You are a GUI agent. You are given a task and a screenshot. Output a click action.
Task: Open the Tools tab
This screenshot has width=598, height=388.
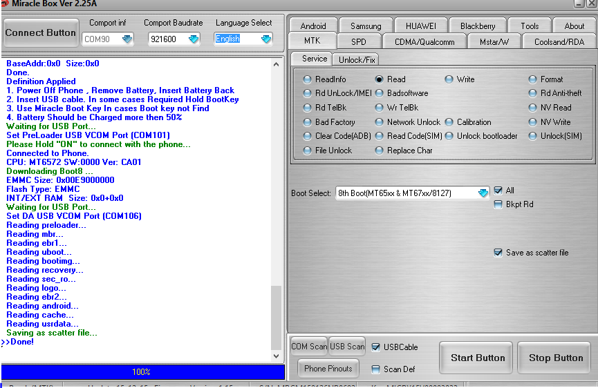pyautogui.click(x=530, y=26)
